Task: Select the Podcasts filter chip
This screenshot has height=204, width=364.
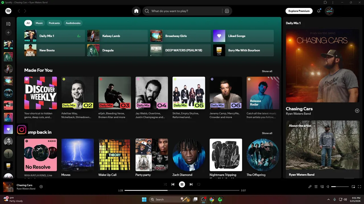Action: 54,23
